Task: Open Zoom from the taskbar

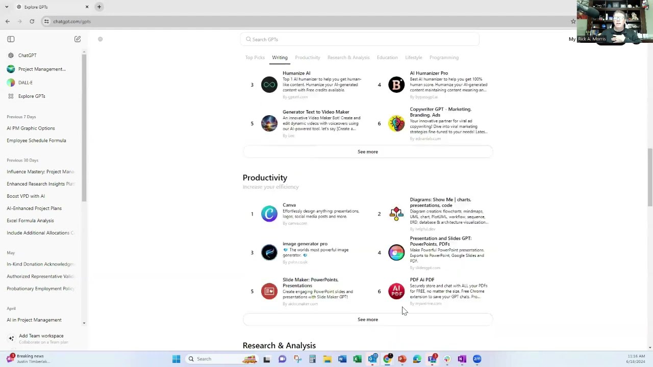Action: [477, 359]
